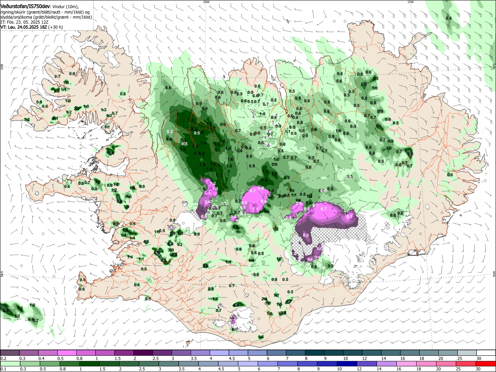Select the white 30 mm sleet/snow legend swatch
Image resolution: width=496 pixels, height=372 pixels.
[x=486, y=353]
